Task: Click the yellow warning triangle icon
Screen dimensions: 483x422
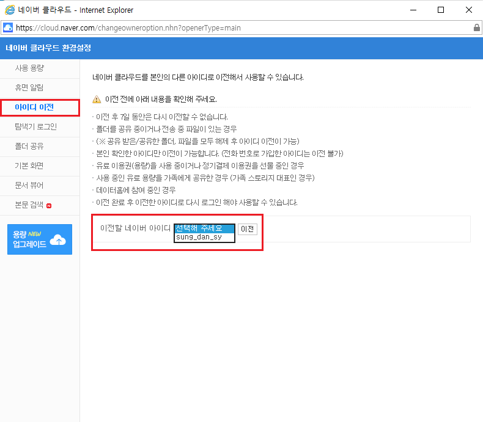Action: pos(97,100)
